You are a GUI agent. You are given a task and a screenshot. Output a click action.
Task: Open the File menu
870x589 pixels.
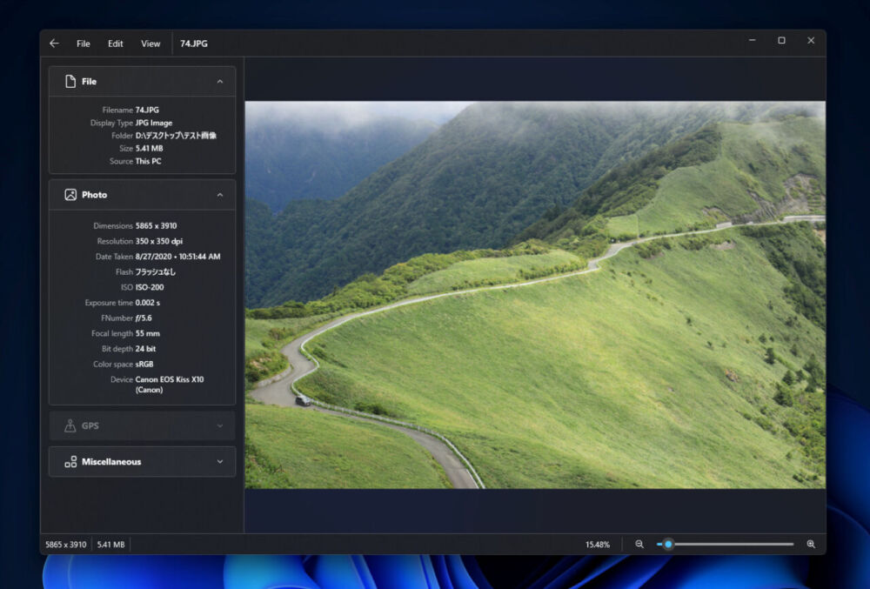tap(84, 44)
